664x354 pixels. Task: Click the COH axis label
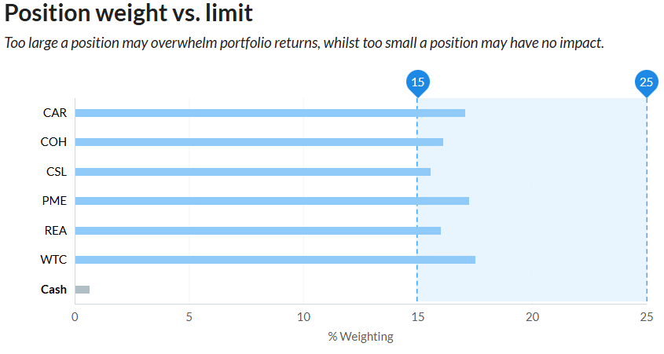click(x=54, y=142)
